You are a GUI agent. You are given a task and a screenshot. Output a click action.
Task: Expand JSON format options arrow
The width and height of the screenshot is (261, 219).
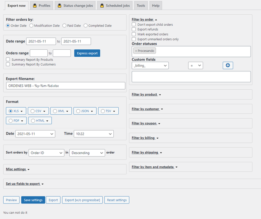(x=92, y=111)
